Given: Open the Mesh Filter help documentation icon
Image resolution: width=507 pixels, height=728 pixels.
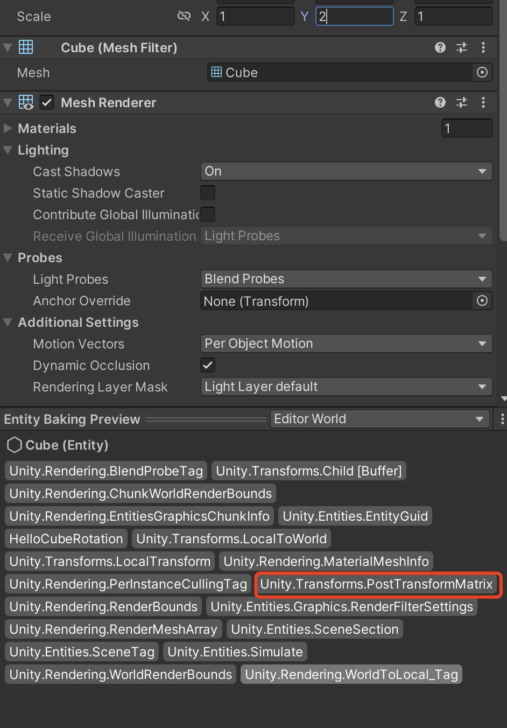Looking at the screenshot, I should [440, 47].
